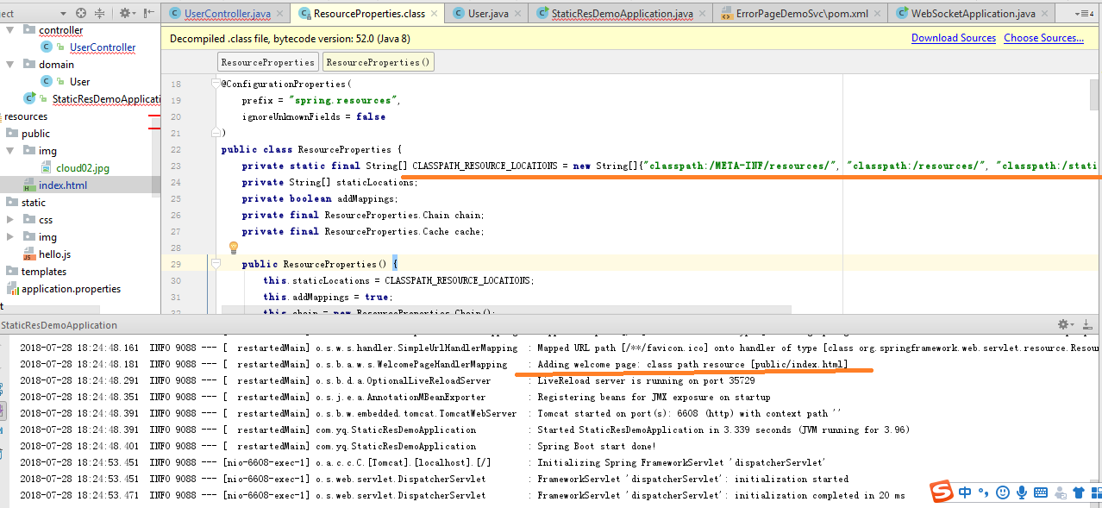
Task: Click the Sogou soft keyboard icon
Action: 1041,492
